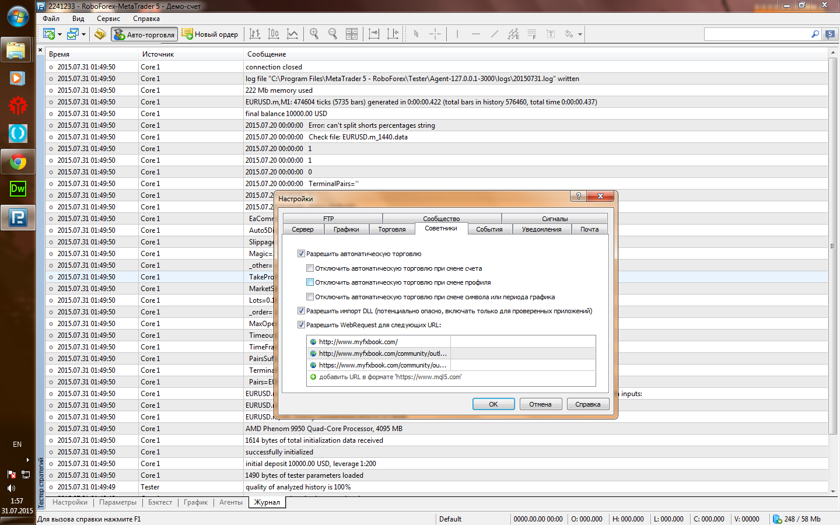Screen dimensions: 840x525
Task: Select the Fibonacci retracement tool
Action: click(x=532, y=34)
